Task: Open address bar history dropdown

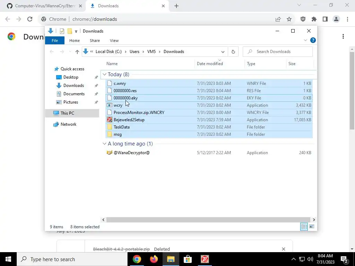Action: 223,52
